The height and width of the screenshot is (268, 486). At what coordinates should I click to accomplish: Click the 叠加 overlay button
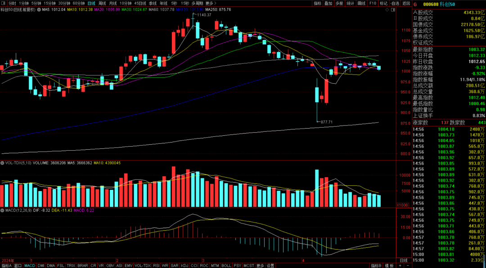328,3
